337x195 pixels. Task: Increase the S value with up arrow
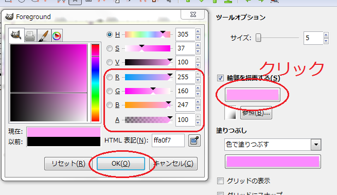coord(198,45)
